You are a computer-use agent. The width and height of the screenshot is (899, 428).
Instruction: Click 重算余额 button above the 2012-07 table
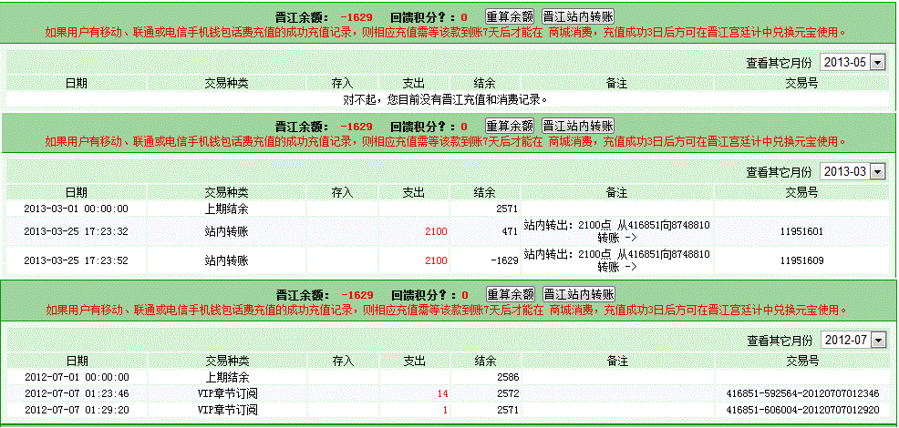click(x=511, y=294)
